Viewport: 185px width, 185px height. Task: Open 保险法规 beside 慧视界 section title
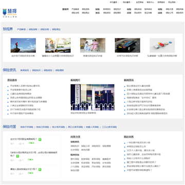(x=45, y=29)
